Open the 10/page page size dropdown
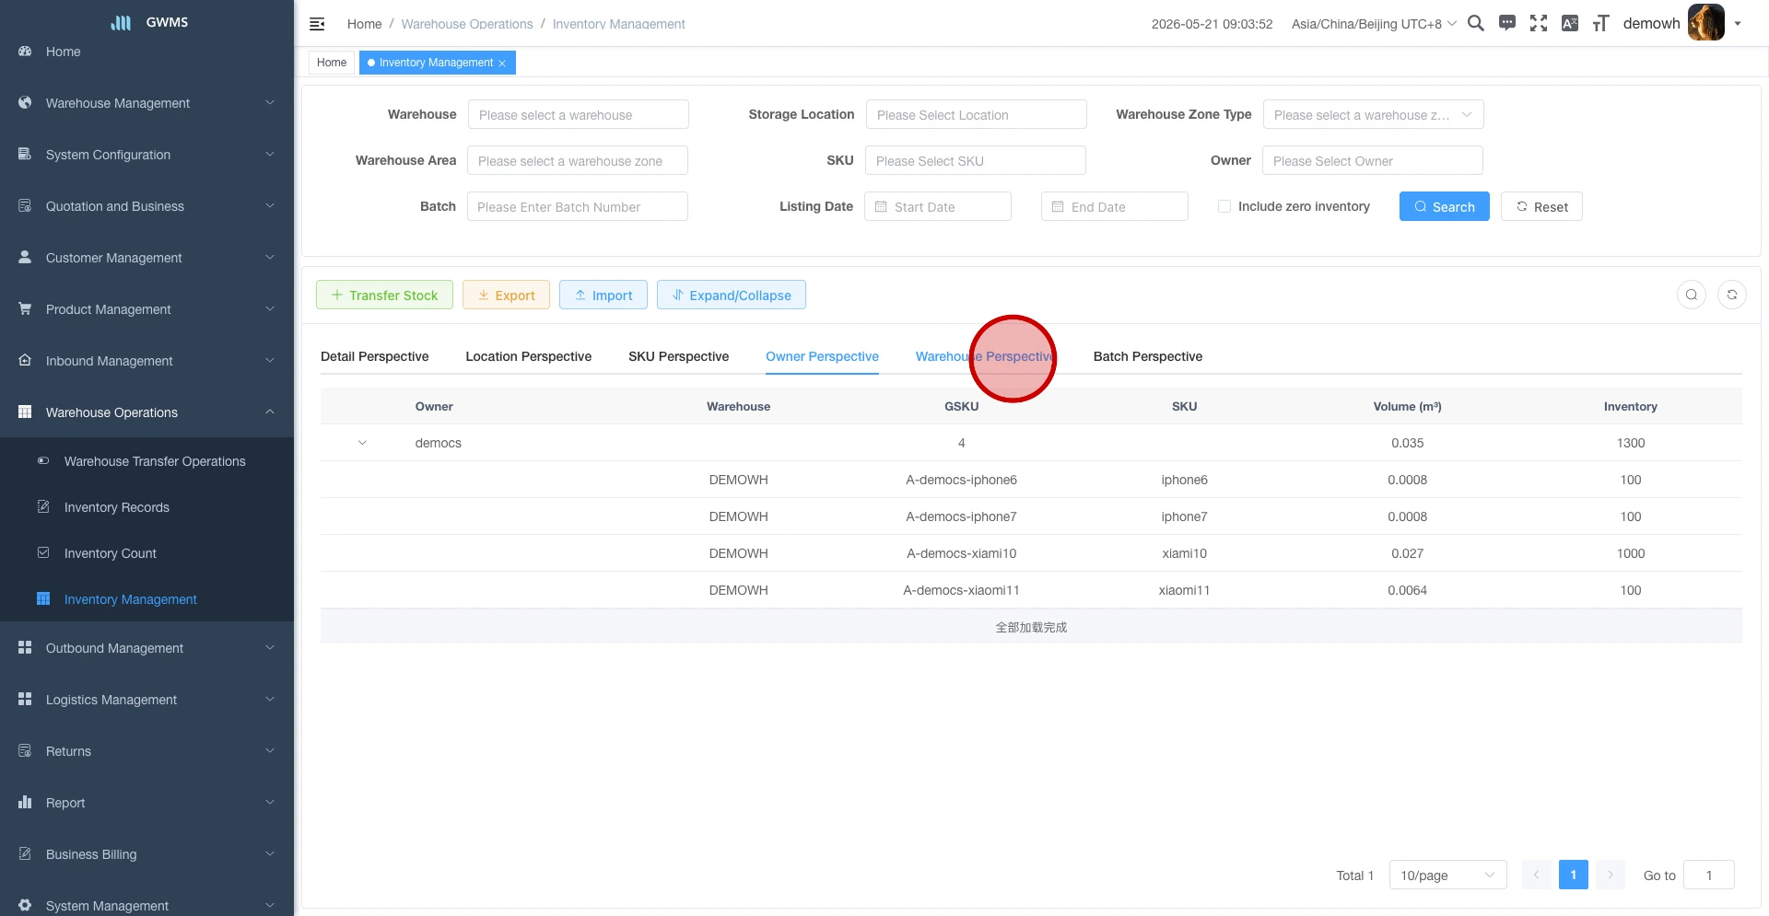 coord(1447,875)
